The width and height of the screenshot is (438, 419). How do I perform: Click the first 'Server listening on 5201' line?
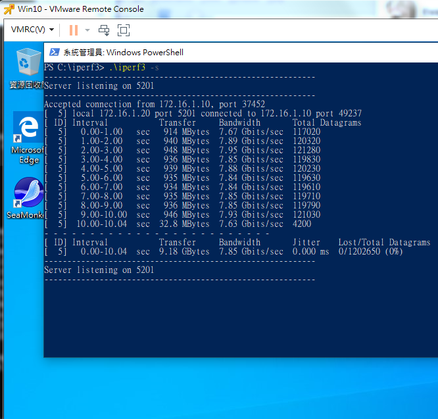coord(99,86)
